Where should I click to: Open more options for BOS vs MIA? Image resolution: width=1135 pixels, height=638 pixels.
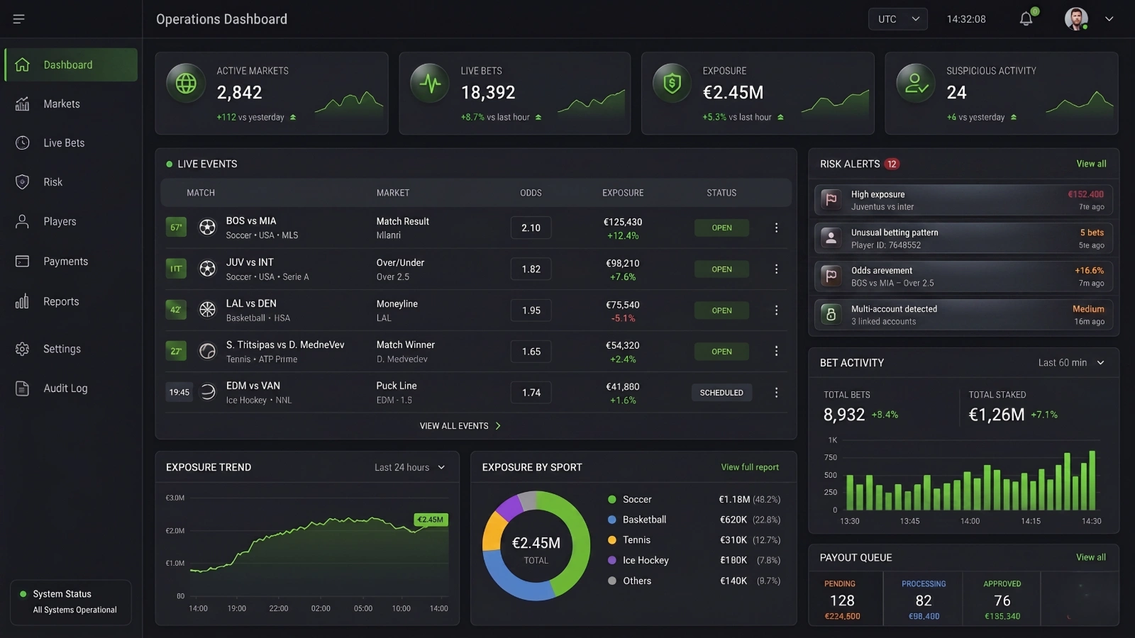coord(776,228)
